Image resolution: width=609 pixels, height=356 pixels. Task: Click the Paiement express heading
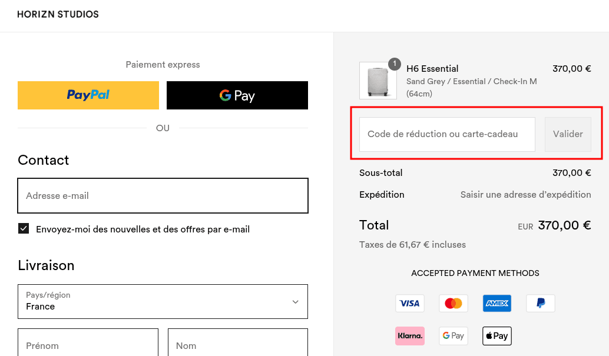point(163,65)
